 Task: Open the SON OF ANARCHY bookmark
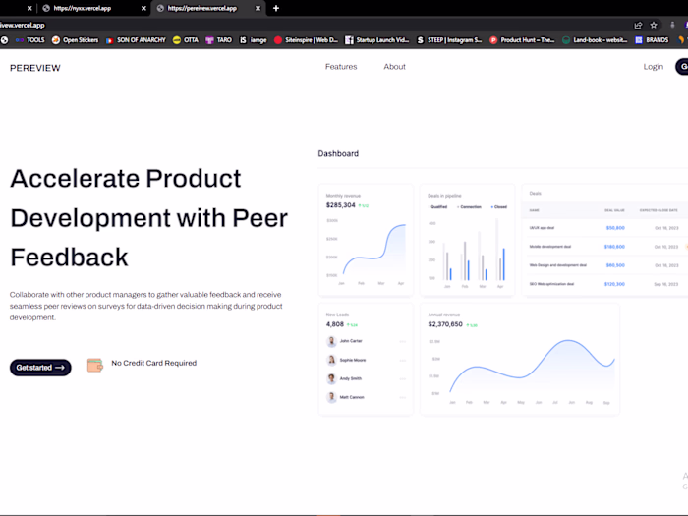136,40
